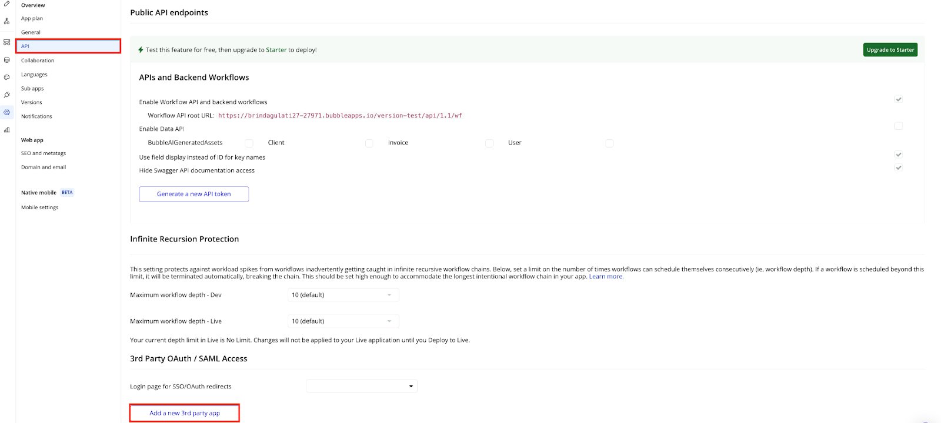Viewport: 941px width, 423px height.
Task: Open the Workflow tab icon in sidebar
Action: [6, 21]
